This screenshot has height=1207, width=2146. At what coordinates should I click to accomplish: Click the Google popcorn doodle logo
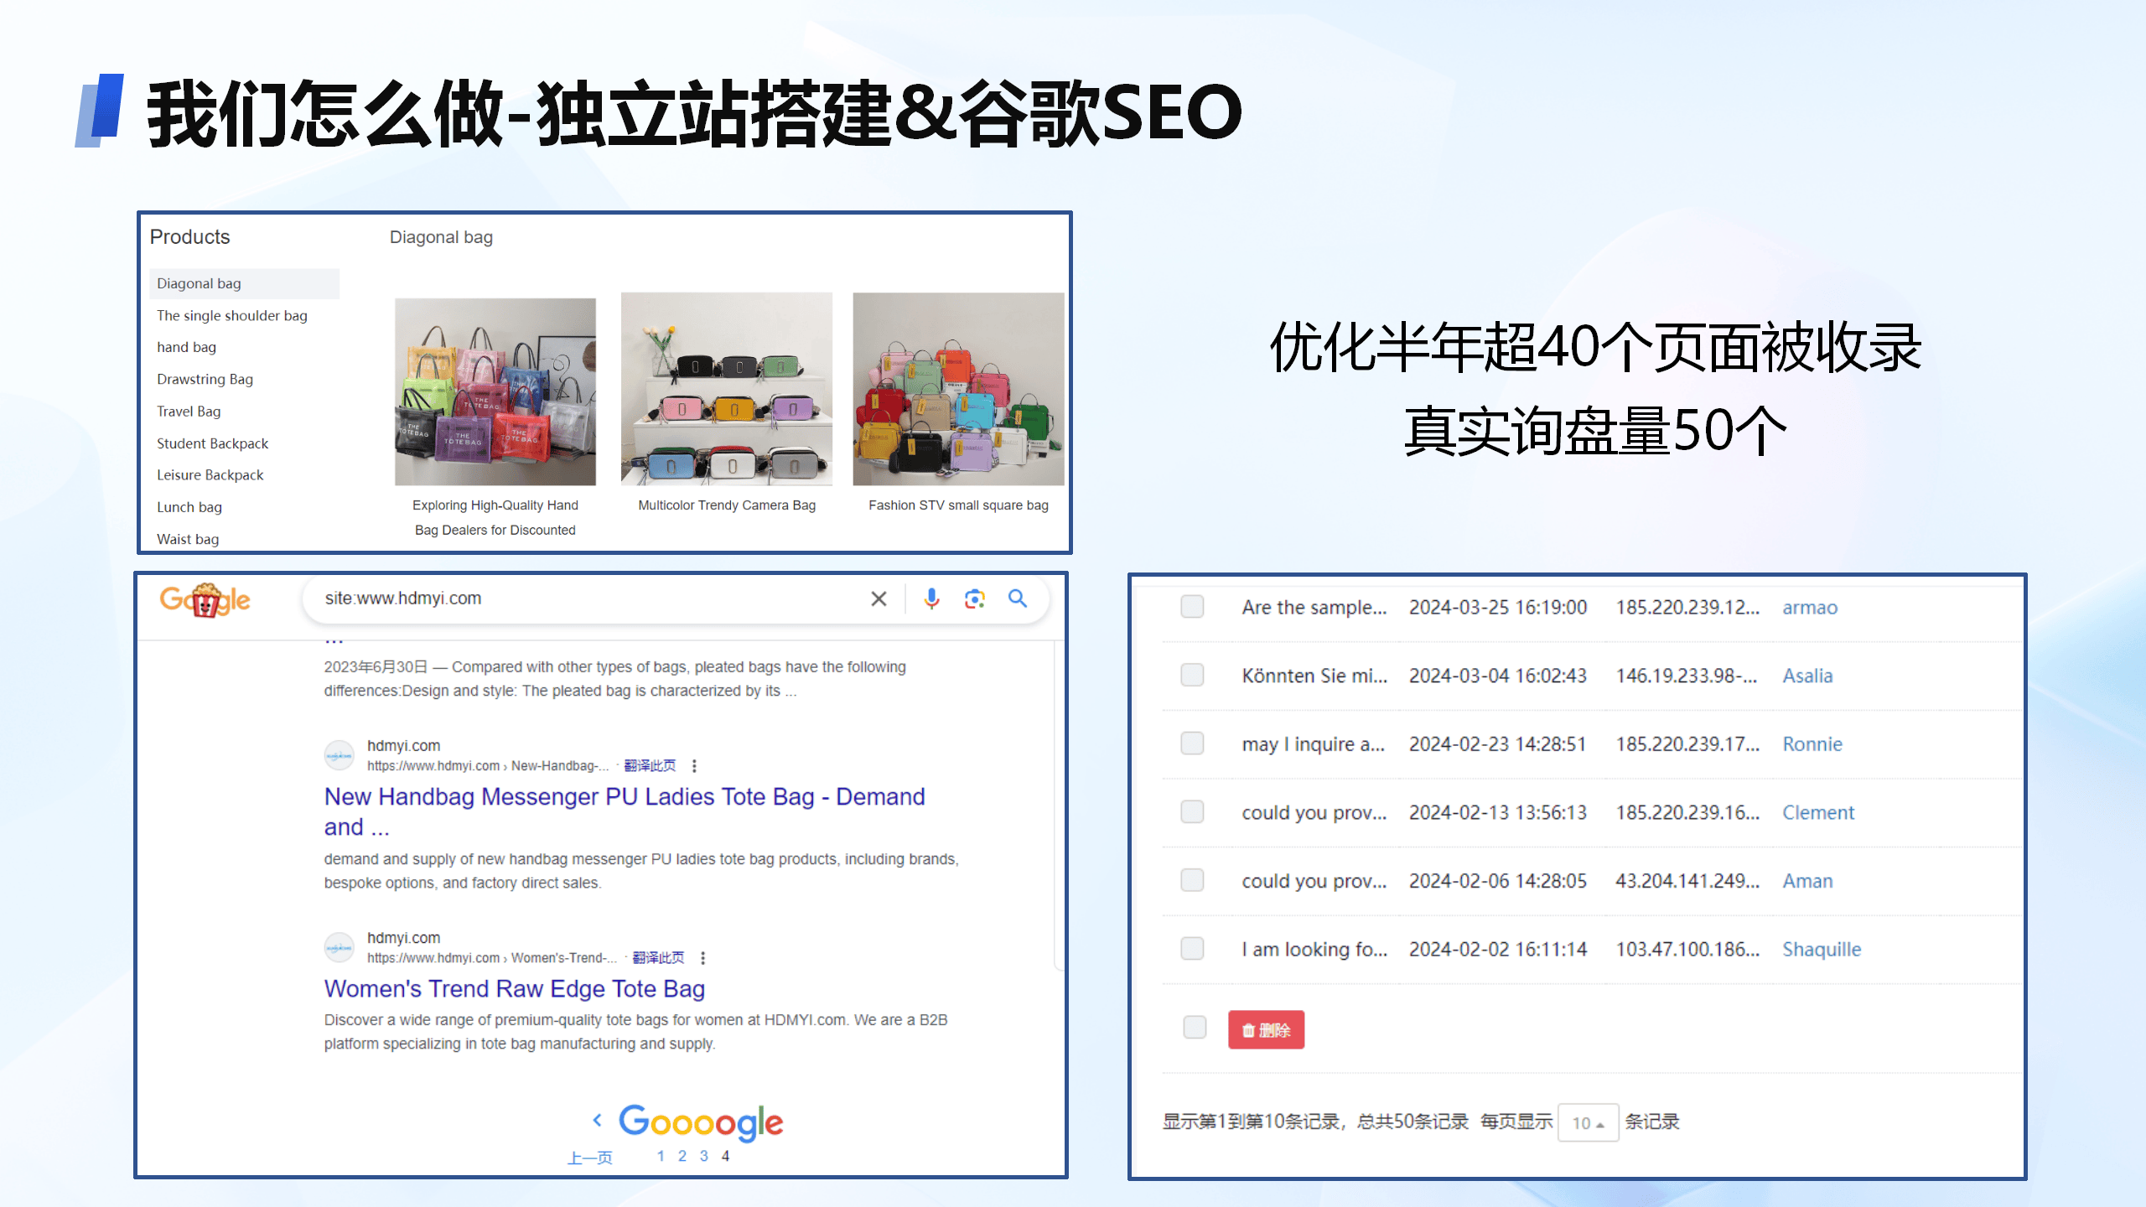pos(205,599)
